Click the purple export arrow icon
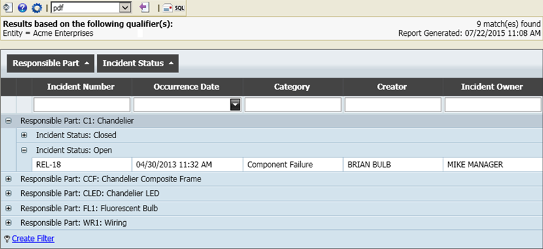543x249 pixels. [144, 7]
